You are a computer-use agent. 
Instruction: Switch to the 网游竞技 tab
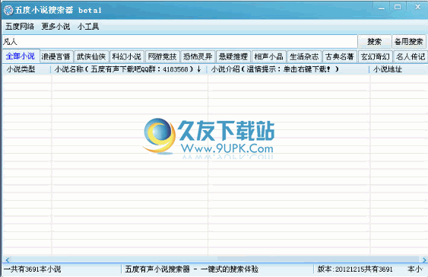pos(163,57)
